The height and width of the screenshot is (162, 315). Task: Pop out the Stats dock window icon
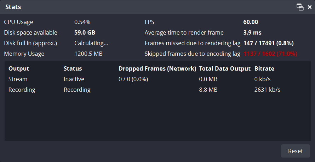click(300, 7)
